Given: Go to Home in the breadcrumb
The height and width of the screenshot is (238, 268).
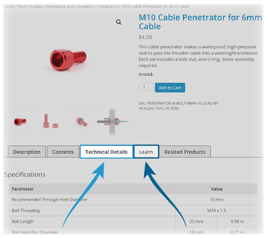Looking at the screenshot, I should (9, 6).
